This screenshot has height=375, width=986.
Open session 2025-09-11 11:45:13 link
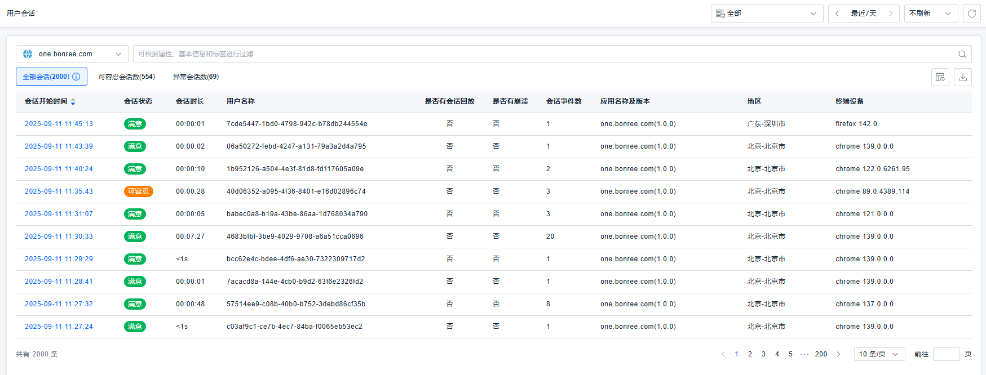coord(59,124)
